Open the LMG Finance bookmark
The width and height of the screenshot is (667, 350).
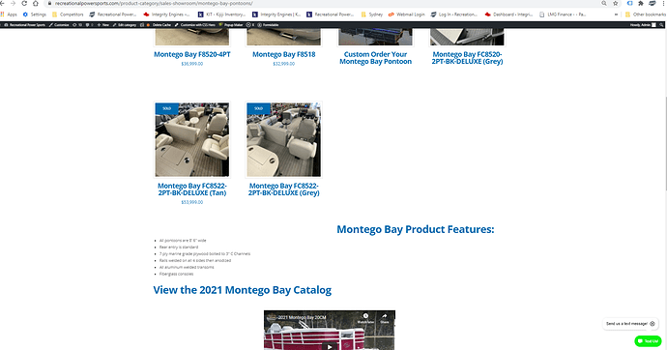coord(563,15)
